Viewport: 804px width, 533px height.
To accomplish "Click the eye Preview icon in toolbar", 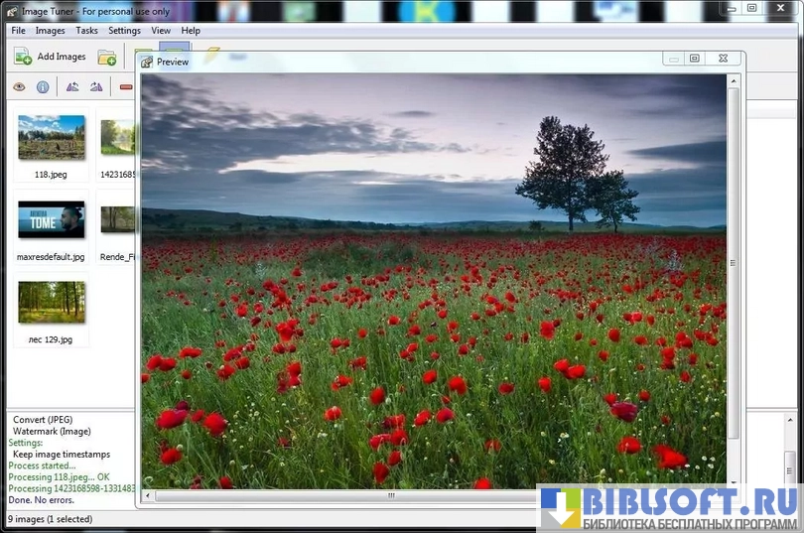I will tap(19, 87).
